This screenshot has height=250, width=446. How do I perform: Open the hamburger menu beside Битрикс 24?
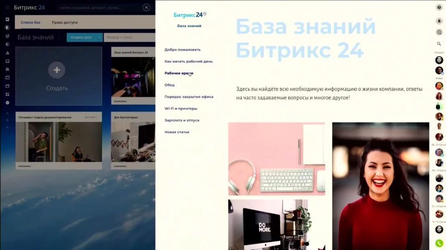point(7,7)
